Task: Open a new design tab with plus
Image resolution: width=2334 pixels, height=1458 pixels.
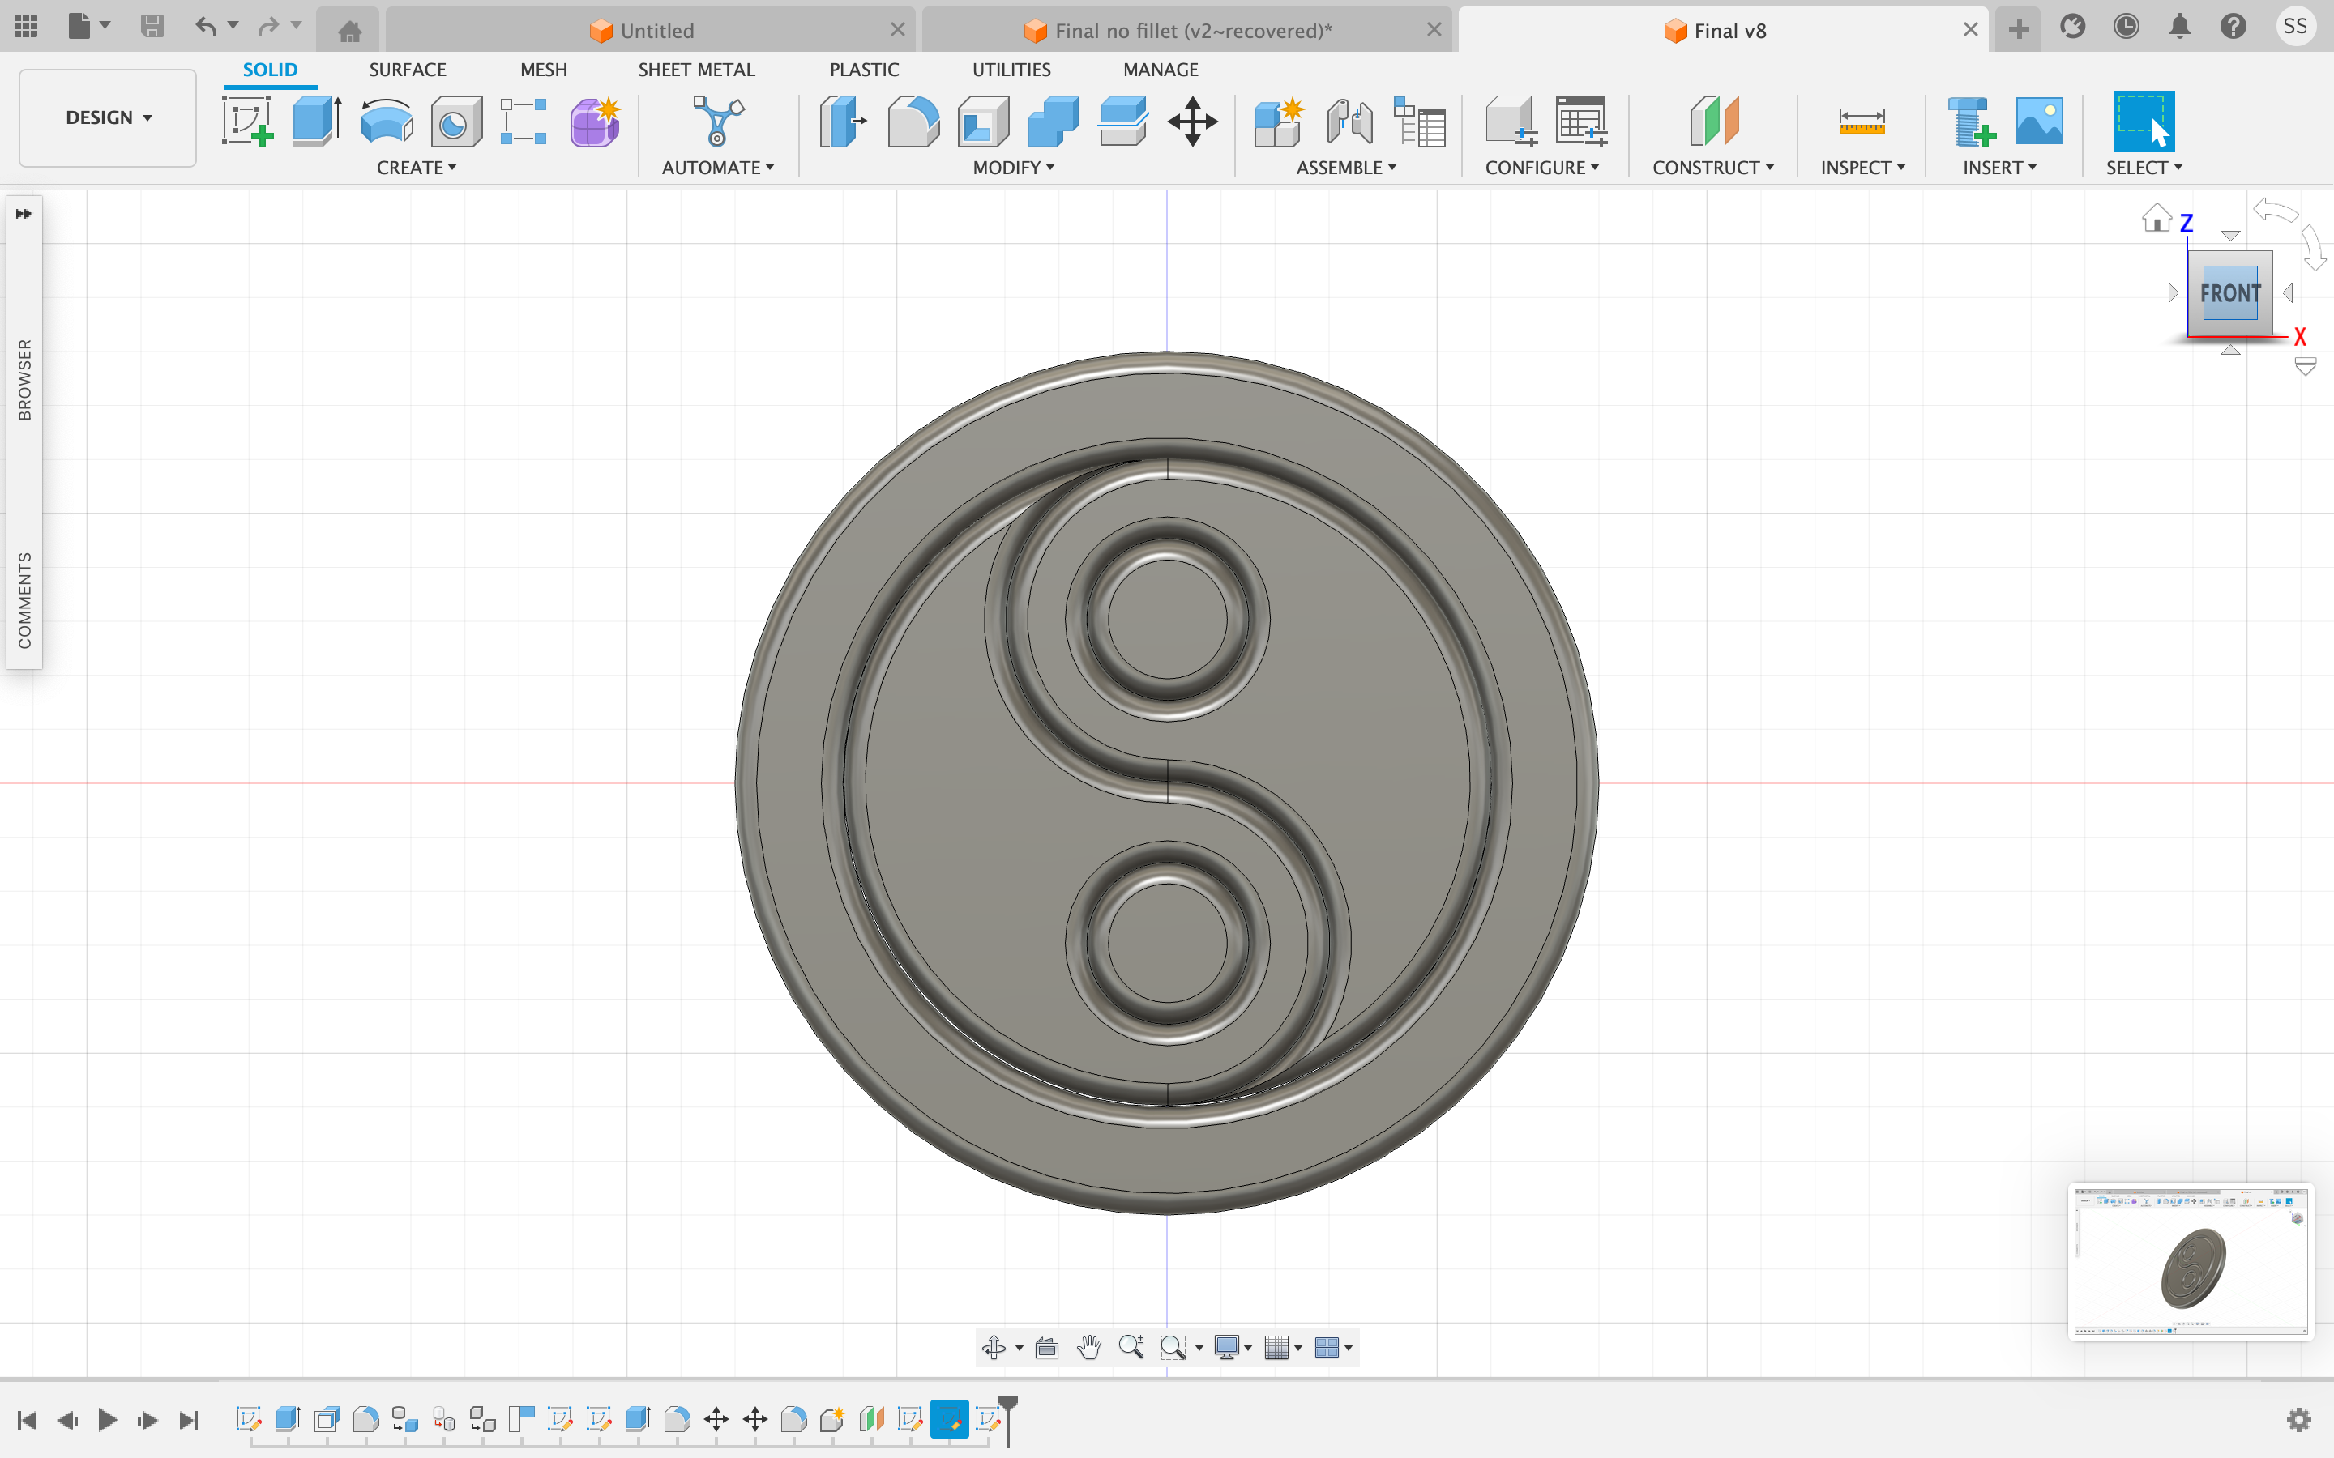Action: [2019, 30]
